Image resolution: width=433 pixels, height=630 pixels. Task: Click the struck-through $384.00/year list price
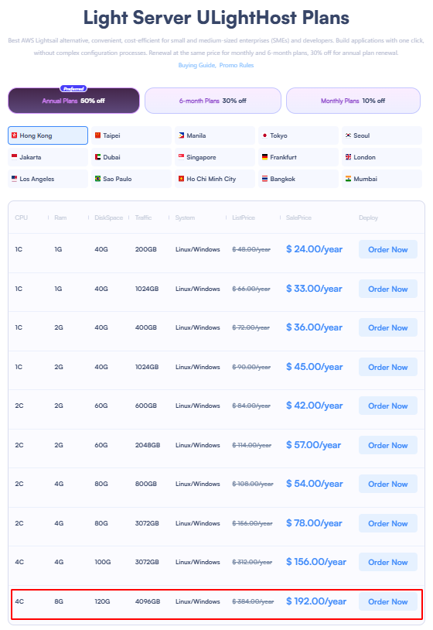[253, 601]
